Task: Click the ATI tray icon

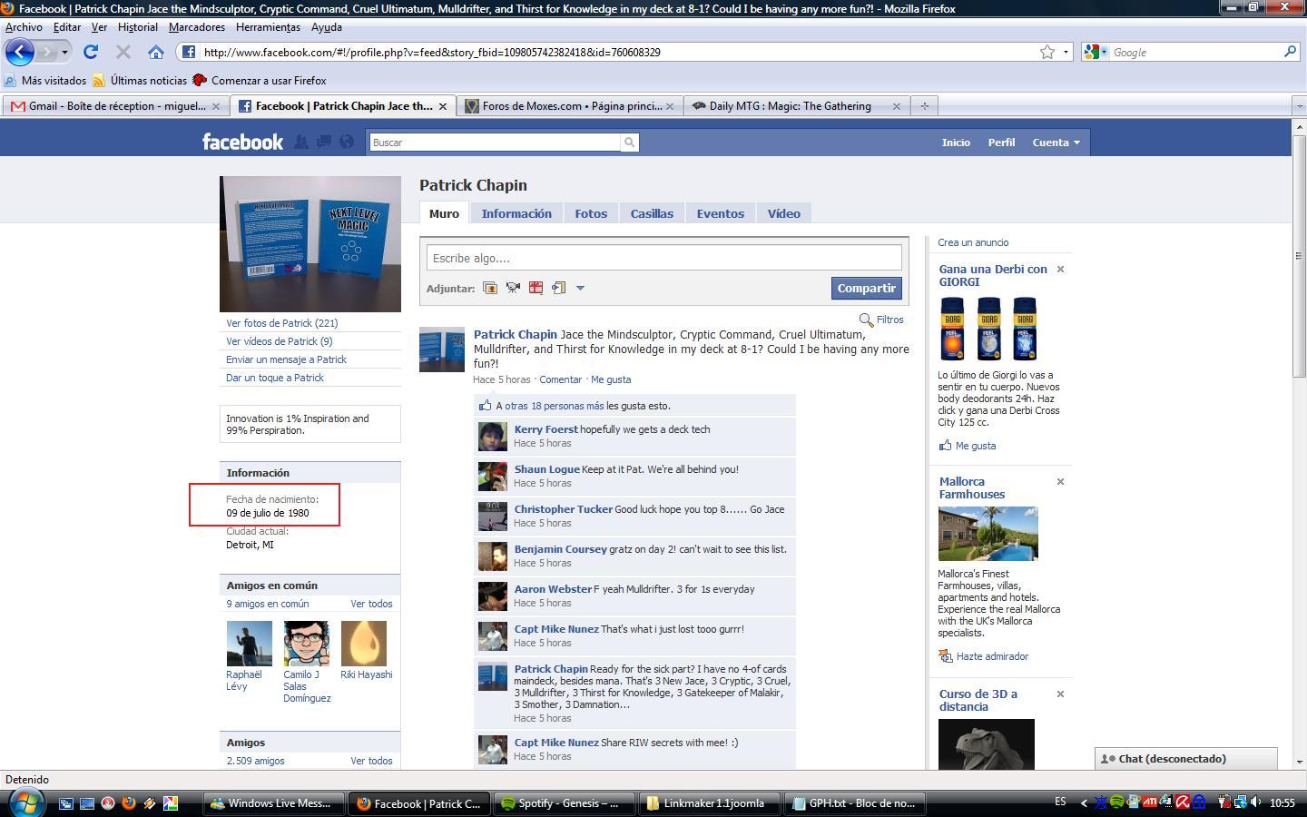Action: pyautogui.click(x=1150, y=802)
